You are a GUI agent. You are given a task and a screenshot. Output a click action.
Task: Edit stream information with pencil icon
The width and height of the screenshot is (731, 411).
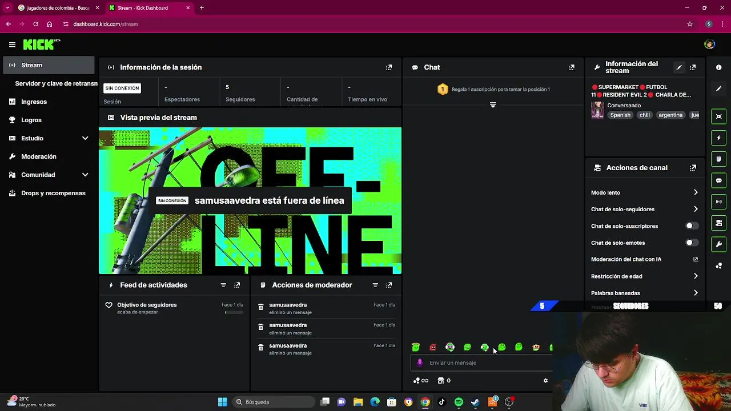coord(679,67)
